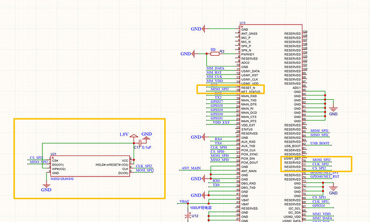Select the U23 designator above the flash chip
370x222 pixels.
click(54, 154)
